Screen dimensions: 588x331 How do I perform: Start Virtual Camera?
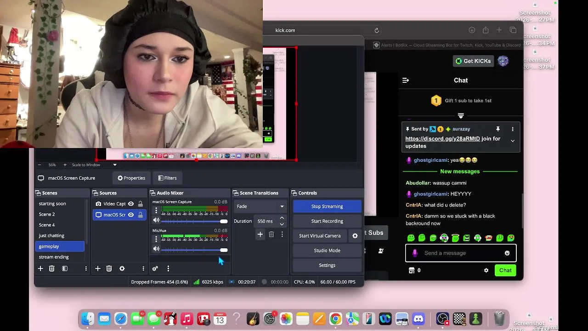(x=320, y=236)
